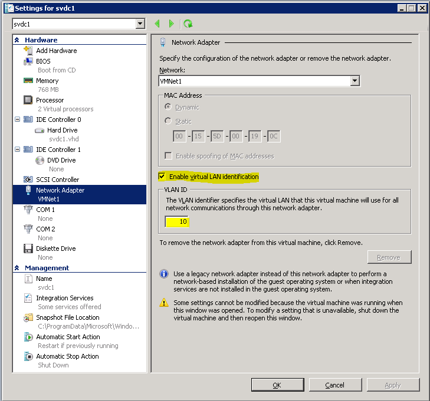The image size is (430, 401).
Task: Toggle Enable spoofing of MAC addresses checkbox
Action: 168,155
